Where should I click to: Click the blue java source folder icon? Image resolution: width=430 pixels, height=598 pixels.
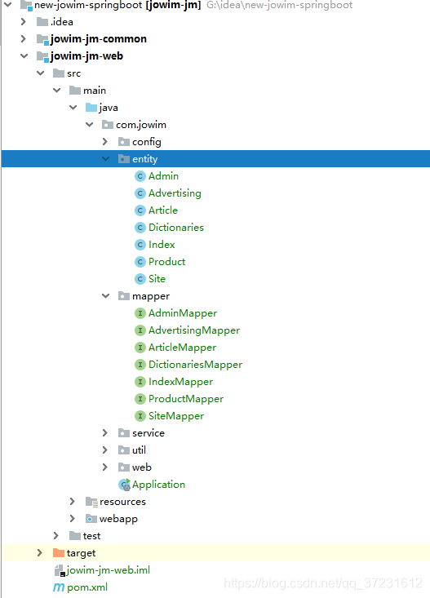[91, 108]
